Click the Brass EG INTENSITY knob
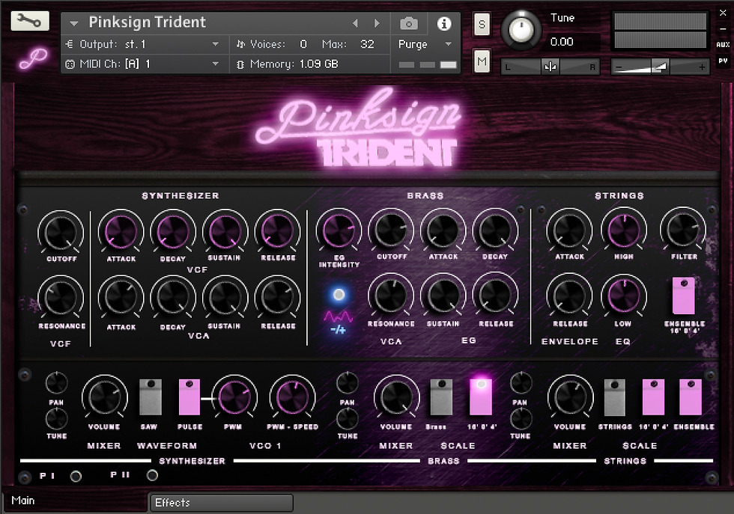The width and height of the screenshot is (734, 514). (339, 230)
